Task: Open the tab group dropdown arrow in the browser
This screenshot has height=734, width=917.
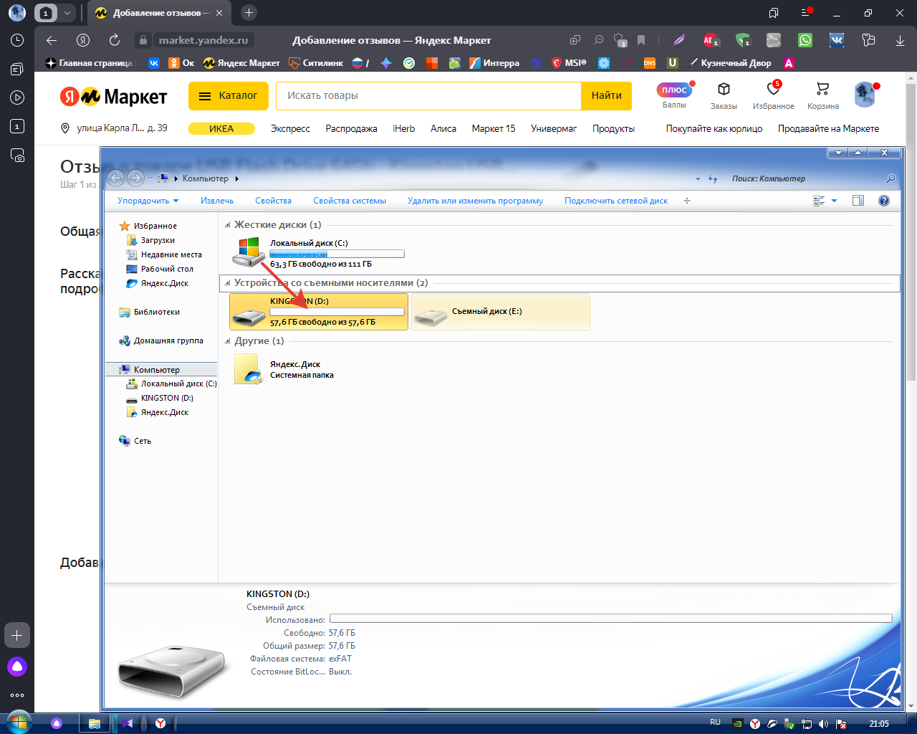Action: point(67,12)
